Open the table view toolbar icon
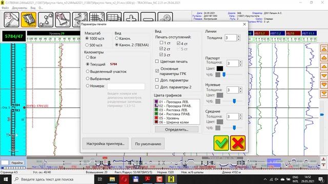The image size is (328, 184). tap(114, 17)
